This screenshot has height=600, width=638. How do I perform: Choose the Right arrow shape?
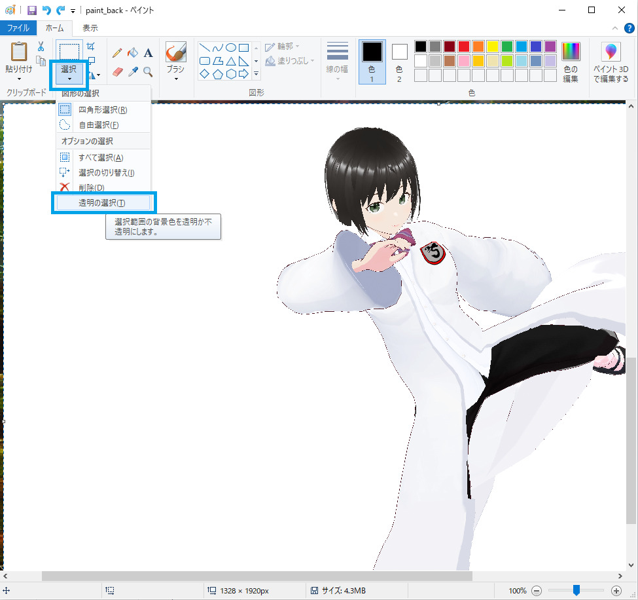tap(243, 74)
